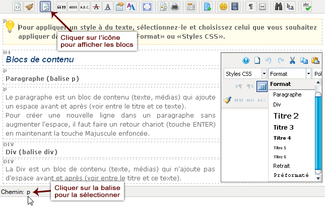Viewport: 325px width, 206px height.
Task: Click the paste clipboard icon beside copy
Action: 315,60
